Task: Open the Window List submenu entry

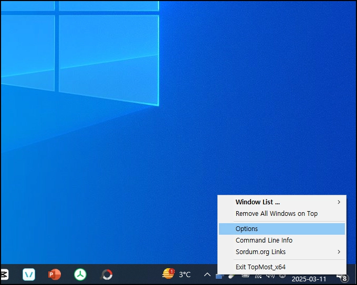Action: coord(282,202)
